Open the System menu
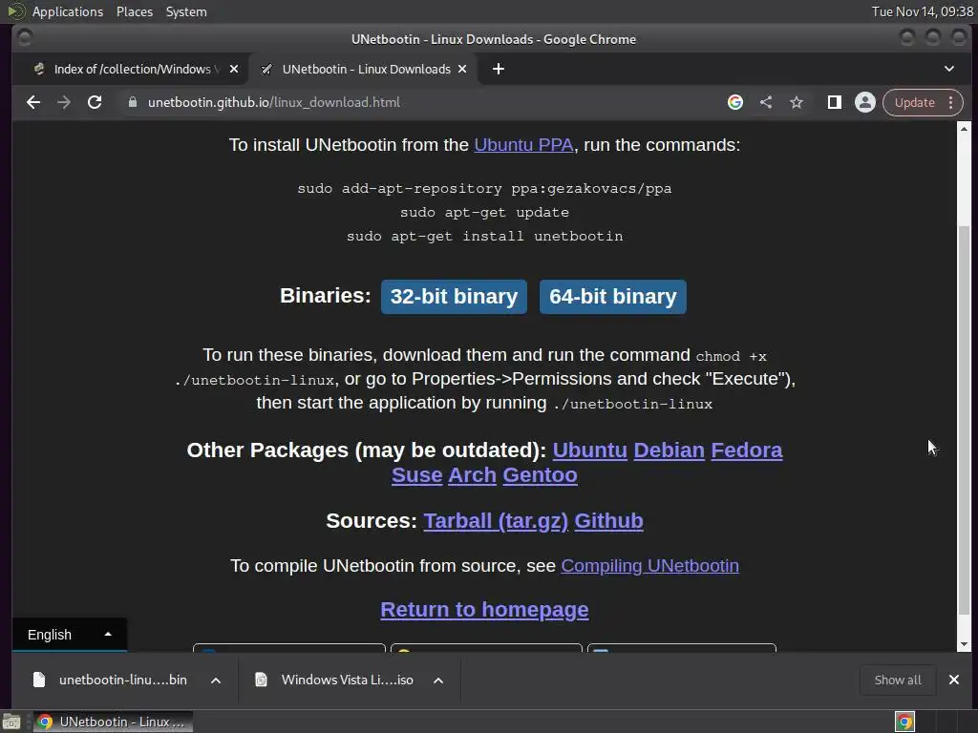978x733 pixels. [x=186, y=11]
